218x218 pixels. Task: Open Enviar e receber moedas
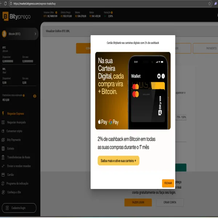[x=19, y=166]
